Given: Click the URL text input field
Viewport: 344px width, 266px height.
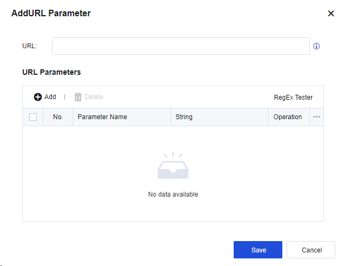Looking at the screenshot, I should (181, 46).
